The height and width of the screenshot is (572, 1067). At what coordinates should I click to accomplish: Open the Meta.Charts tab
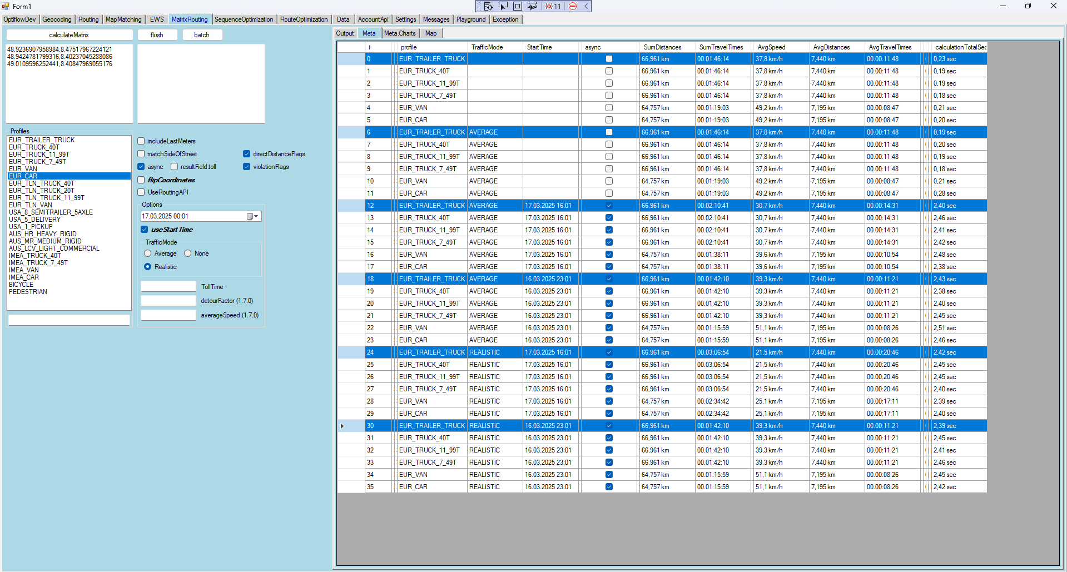click(x=400, y=33)
